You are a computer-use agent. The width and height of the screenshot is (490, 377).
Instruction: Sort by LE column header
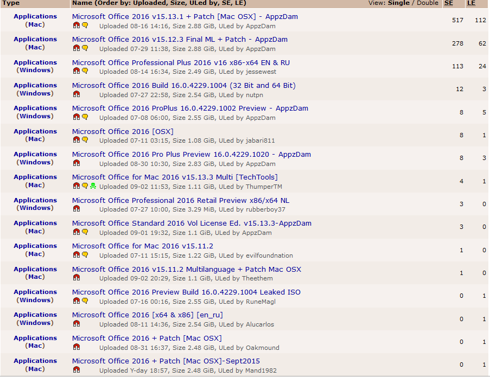[x=471, y=3]
